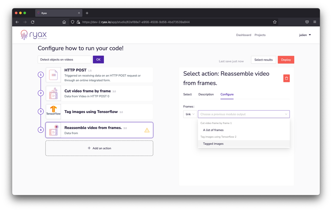Choose the Tagged images option
The width and height of the screenshot is (332, 211).
pos(213,144)
